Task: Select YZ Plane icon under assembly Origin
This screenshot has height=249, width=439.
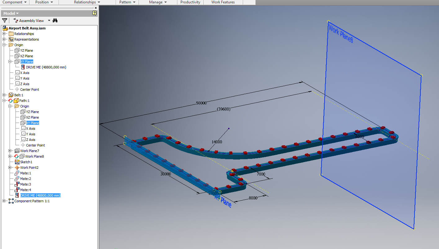Action: coord(17,50)
